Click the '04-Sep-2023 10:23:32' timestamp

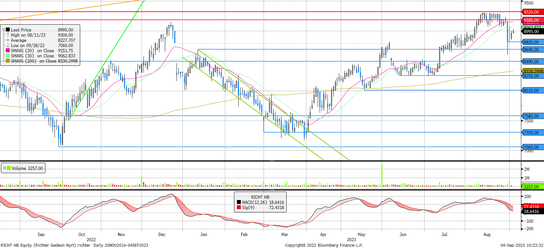521,245
